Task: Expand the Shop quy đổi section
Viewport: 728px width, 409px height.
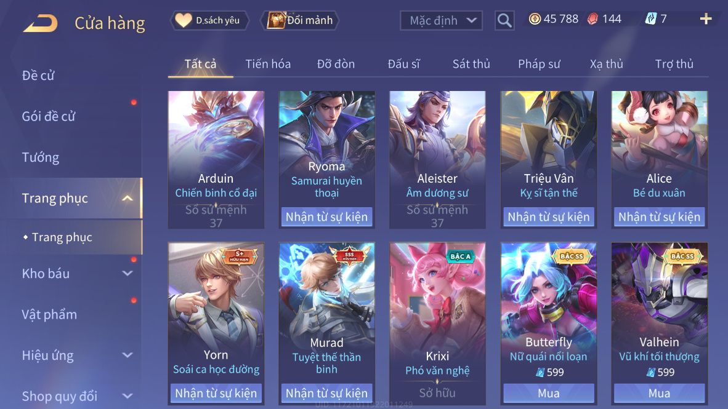Action: click(x=127, y=396)
